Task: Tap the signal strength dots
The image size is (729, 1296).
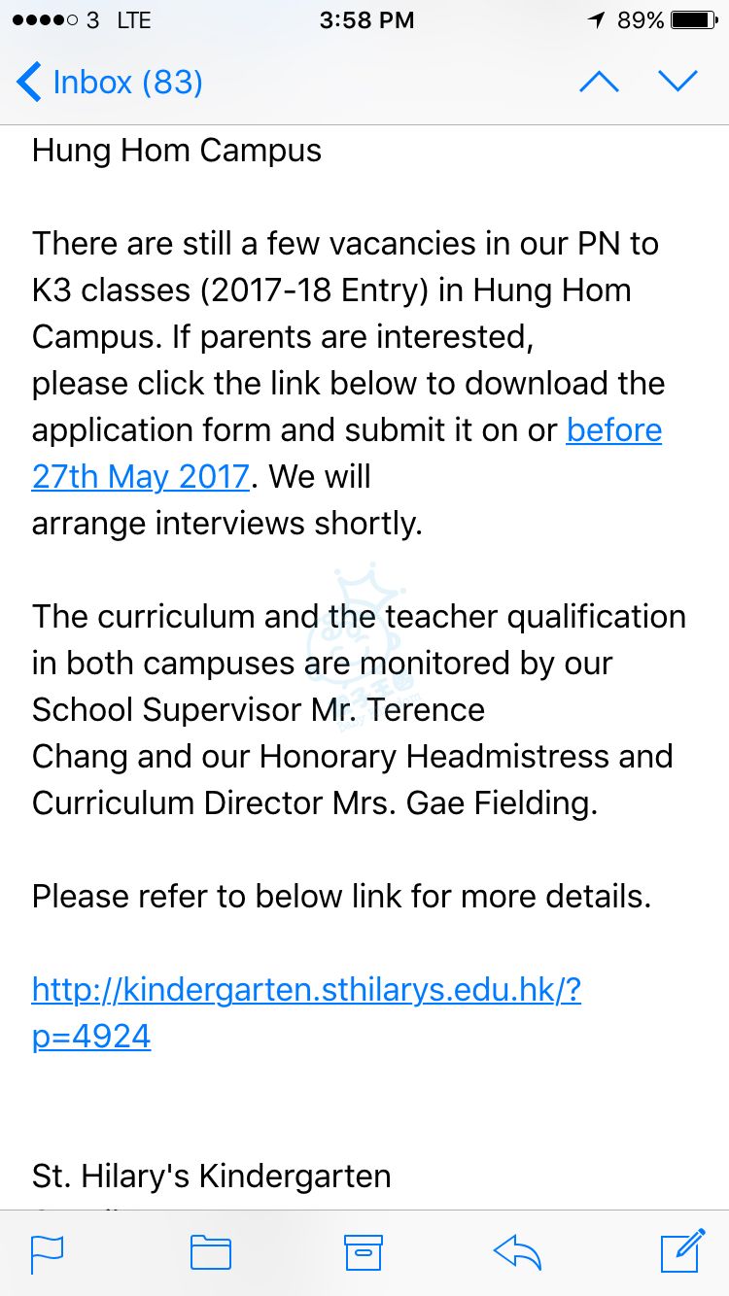Action: [x=43, y=20]
